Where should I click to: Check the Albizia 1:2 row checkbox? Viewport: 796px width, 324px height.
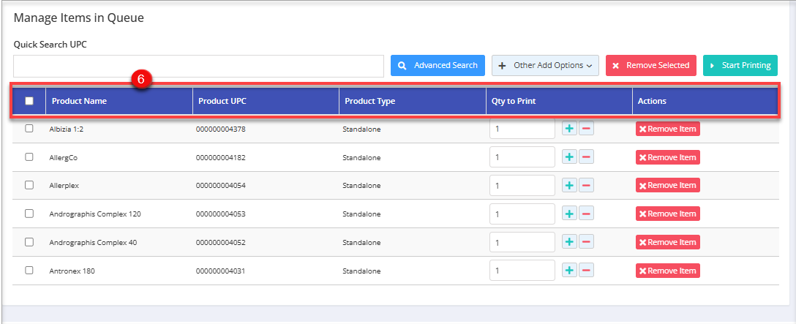pos(29,129)
